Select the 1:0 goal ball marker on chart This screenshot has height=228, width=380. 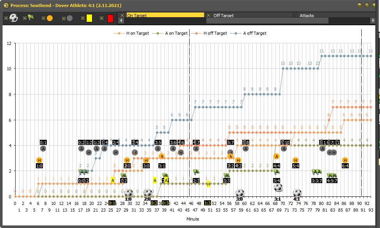coord(129,193)
